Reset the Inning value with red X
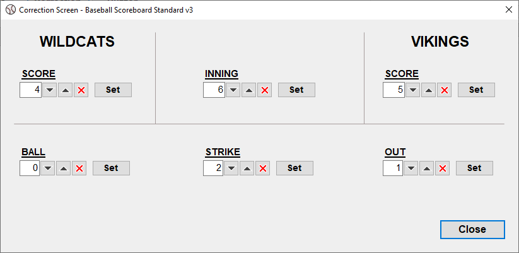The height and width of the screenshot is (253, 519). pos(265,90)
